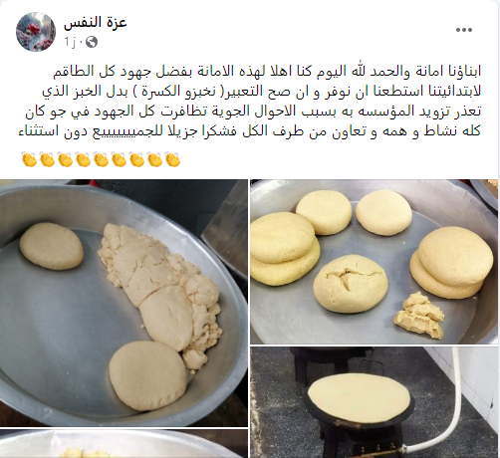Viewport: 500px width, 458px height.
Task: Open the round profile picture avatar
Action: click(x=36, y=32)
